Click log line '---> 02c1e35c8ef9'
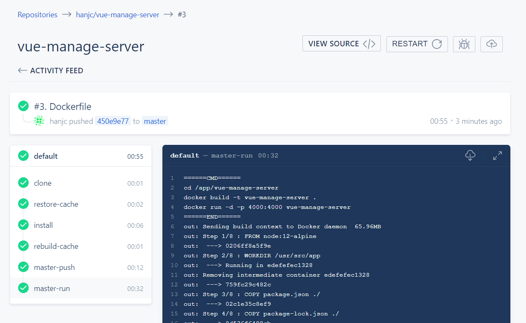This screenshot has height=323, width=526. (x=227, y=304)
